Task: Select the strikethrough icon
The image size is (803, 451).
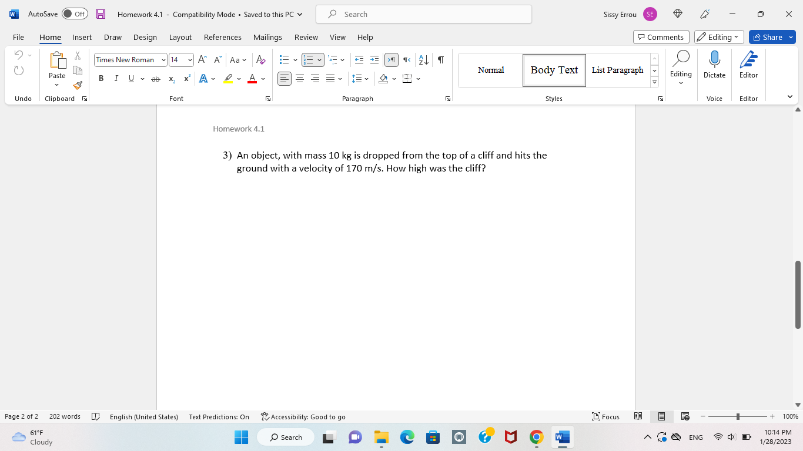Action: [156, 78]
